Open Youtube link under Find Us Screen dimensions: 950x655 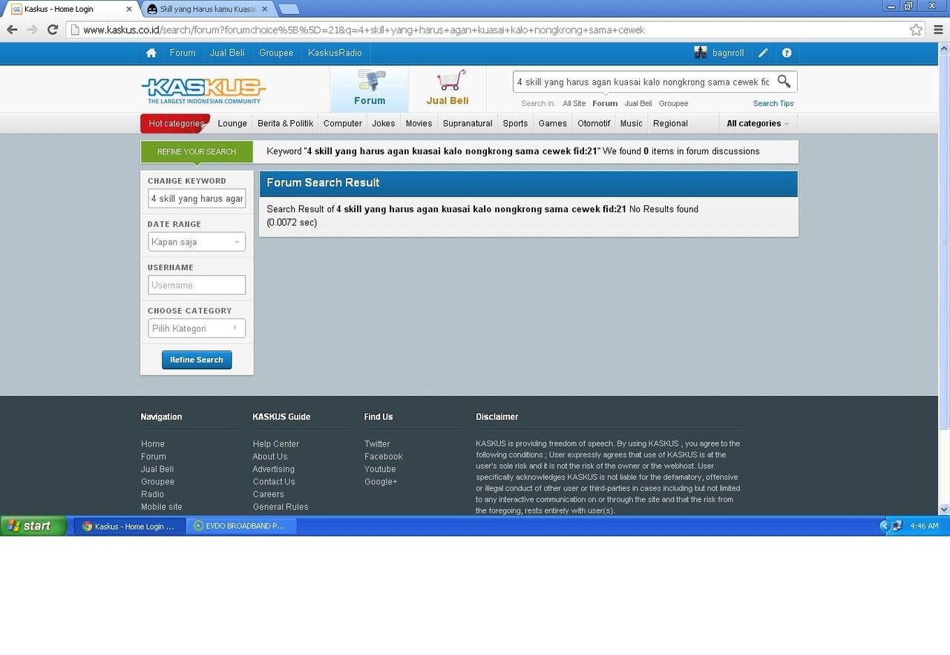pos(380,469)
